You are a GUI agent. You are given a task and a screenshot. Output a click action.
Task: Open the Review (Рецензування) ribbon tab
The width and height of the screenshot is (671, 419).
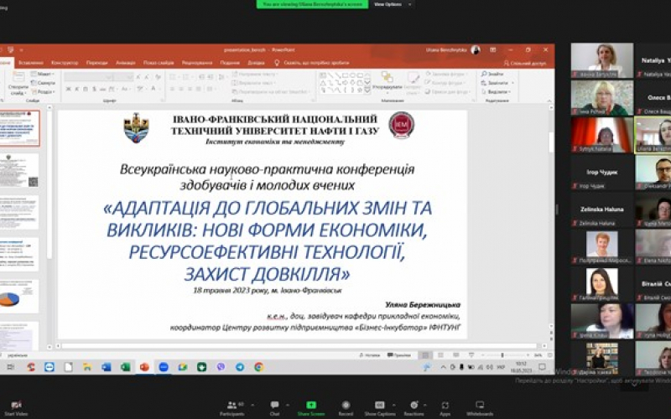(x=197, y=63)
